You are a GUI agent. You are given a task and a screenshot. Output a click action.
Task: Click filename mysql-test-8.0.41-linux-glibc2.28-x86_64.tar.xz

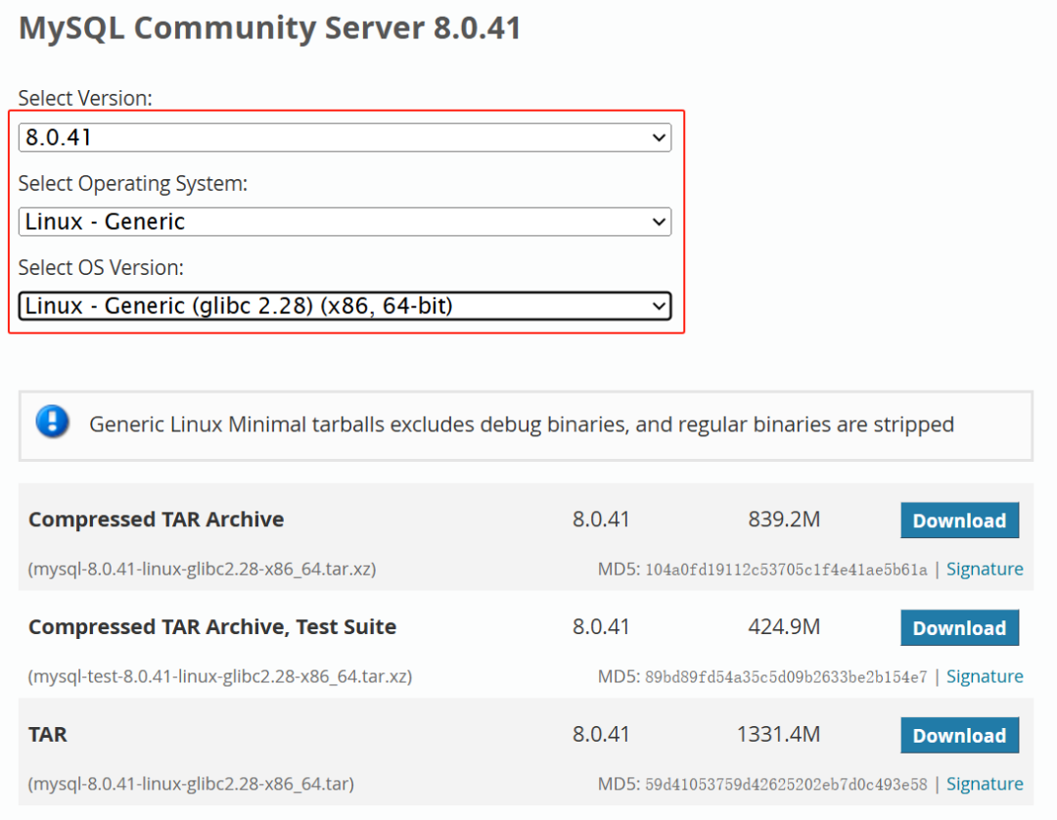pos(220,676)
